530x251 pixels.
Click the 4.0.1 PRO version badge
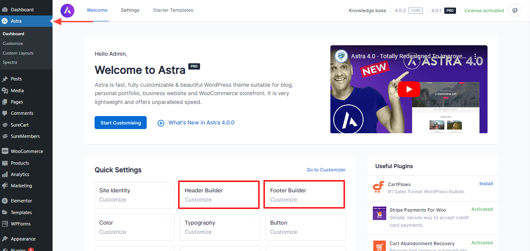coord(443,10)
